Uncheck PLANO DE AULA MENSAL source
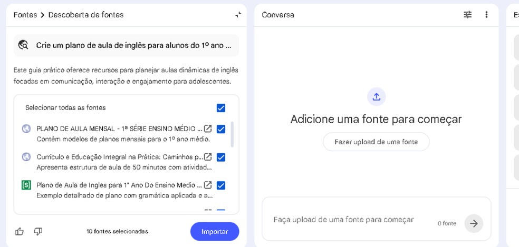Viewport: 519px width, 247px height. point(221,129)
